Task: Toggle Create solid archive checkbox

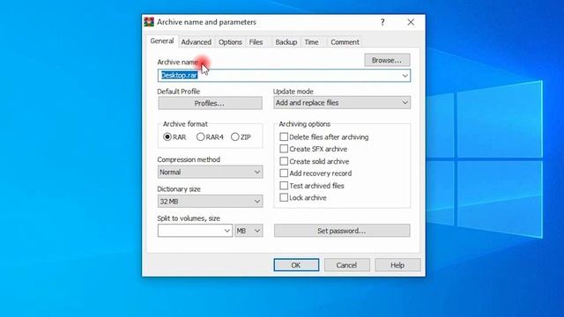Action: coord(284,161)
